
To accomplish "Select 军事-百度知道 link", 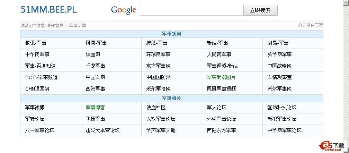I will tap(41, 66).
